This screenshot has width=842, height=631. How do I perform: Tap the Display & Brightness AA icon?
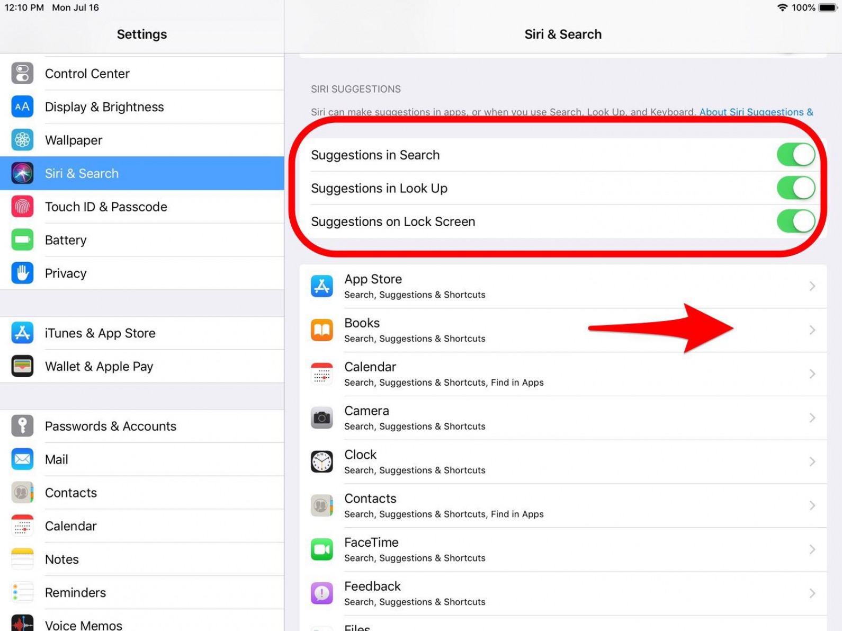[x=22, y=107]
